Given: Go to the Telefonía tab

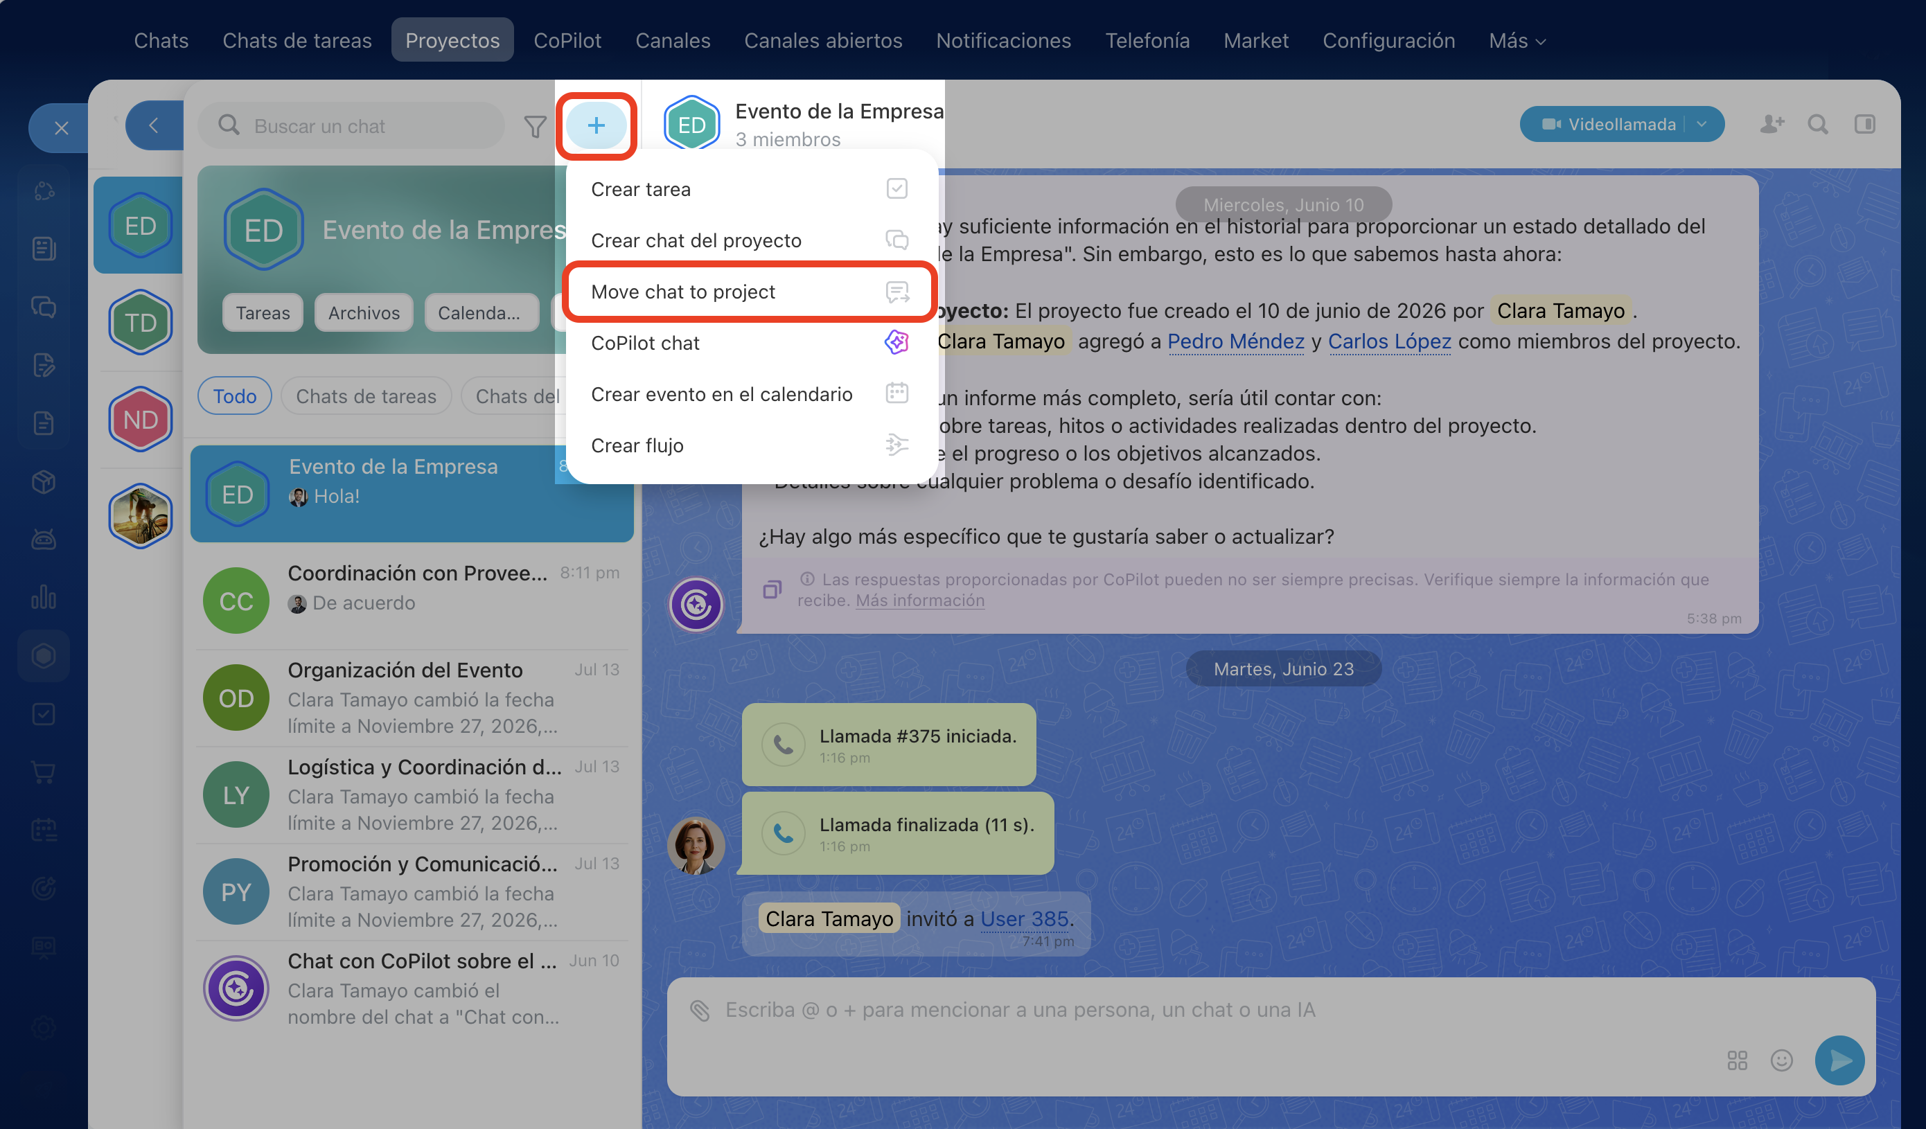Looking at the screenshot, I should [x=1147, y=40].
